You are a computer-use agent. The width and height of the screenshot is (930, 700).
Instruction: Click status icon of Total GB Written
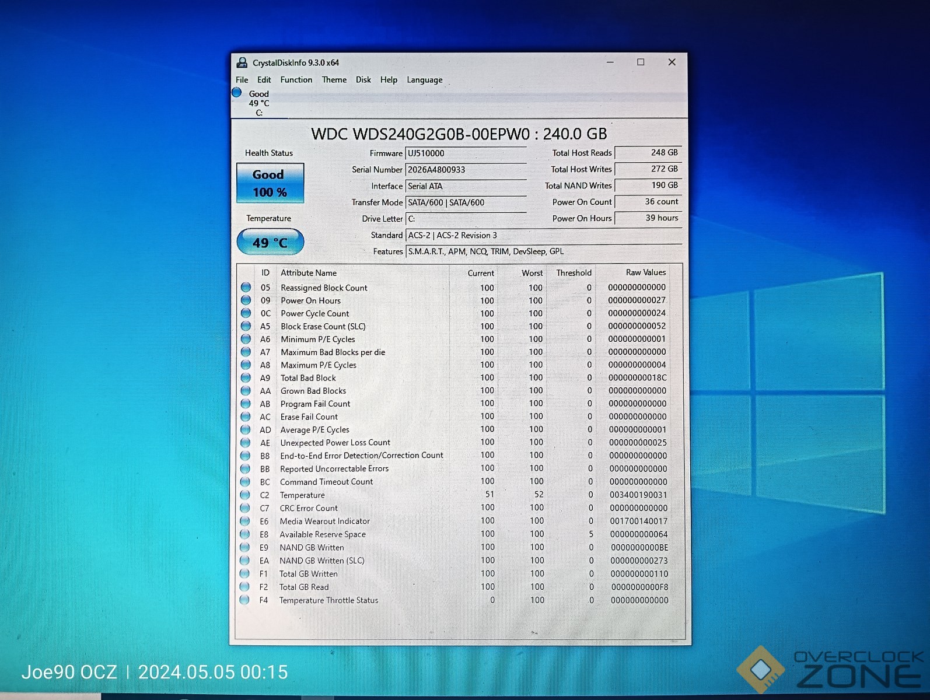(x=245, y=573)
